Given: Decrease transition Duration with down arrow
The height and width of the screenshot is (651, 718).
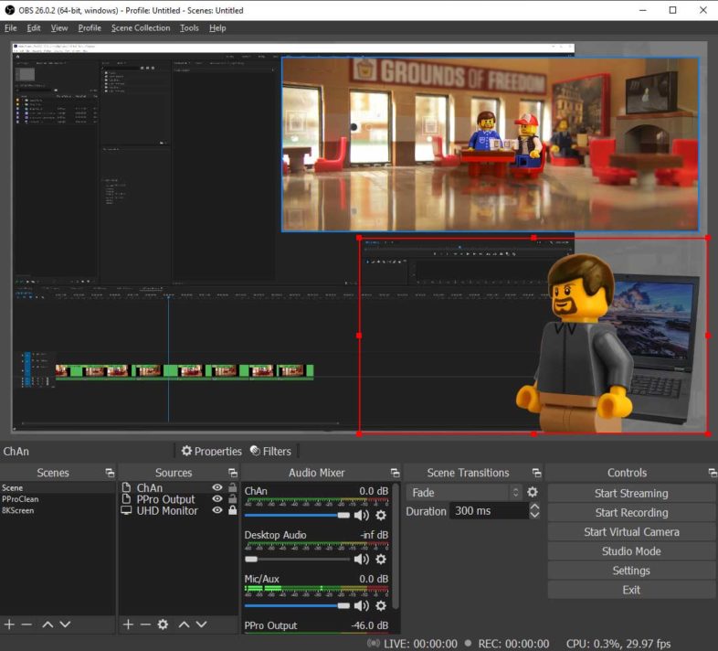Looking at the screenshot, I should click(x=534, y=515).
